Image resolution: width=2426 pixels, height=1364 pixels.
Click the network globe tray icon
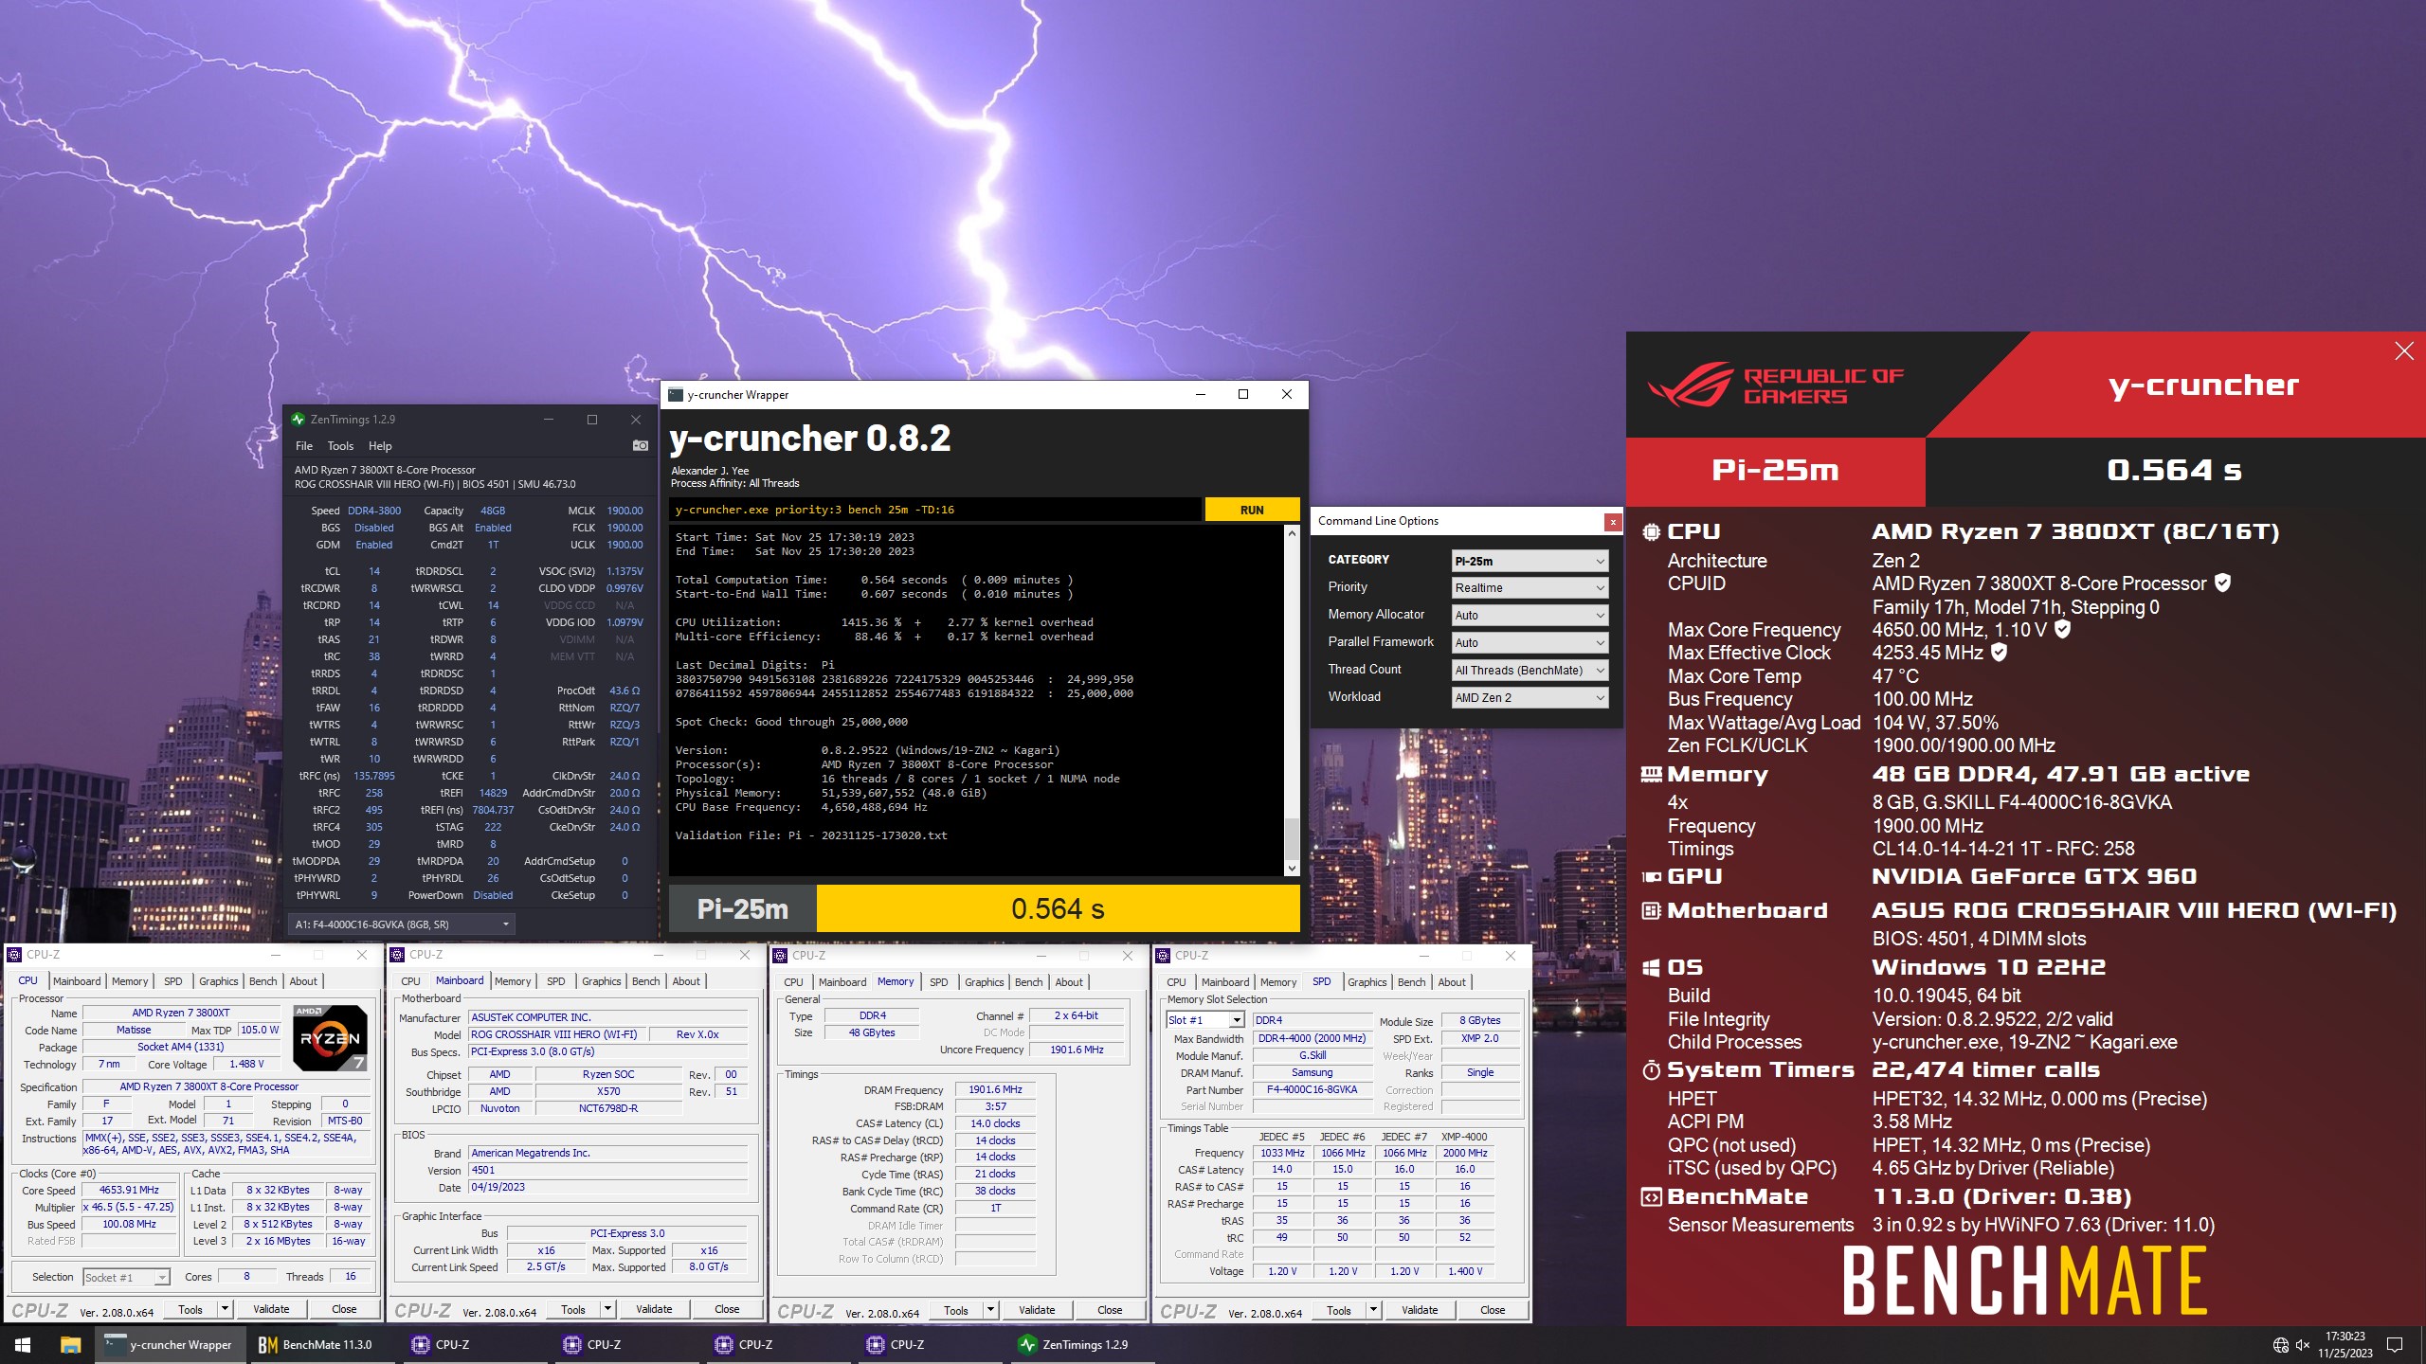[2281, 1345]
